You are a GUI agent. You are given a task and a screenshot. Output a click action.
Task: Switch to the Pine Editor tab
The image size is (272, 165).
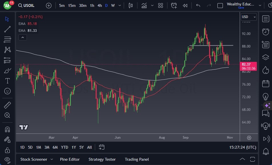coord(70,159)
